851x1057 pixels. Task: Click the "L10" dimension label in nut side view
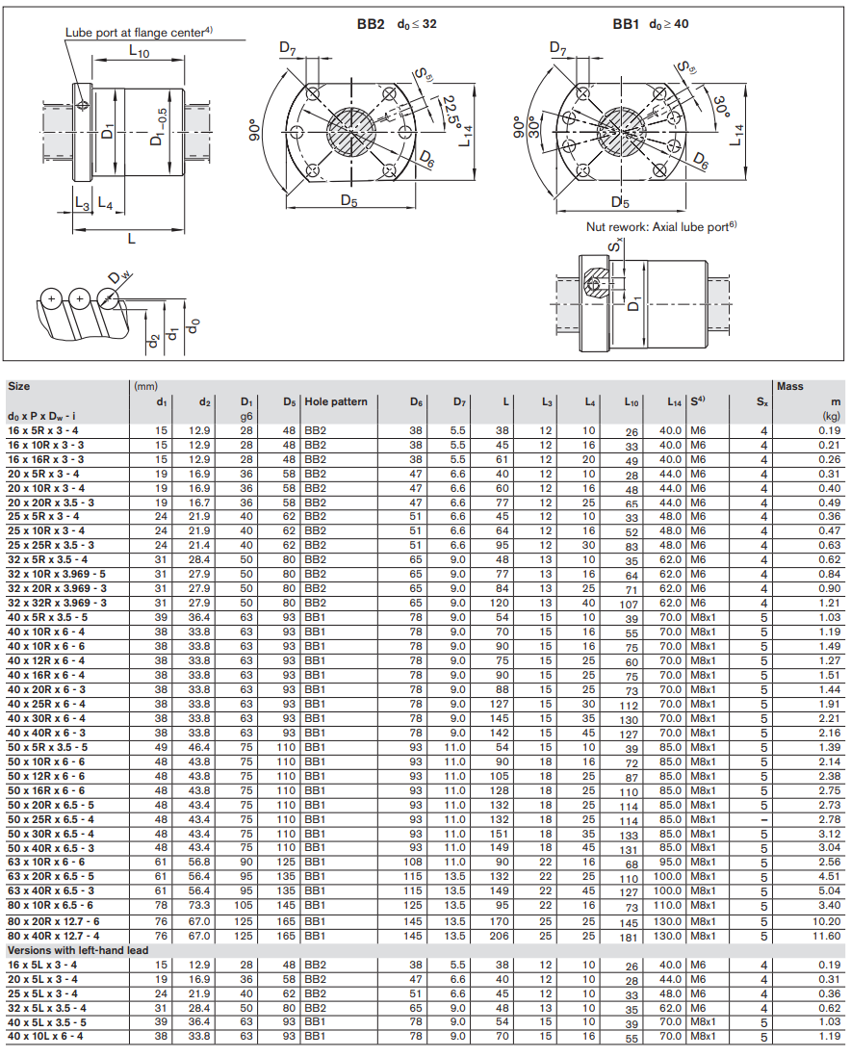(139, 51)
